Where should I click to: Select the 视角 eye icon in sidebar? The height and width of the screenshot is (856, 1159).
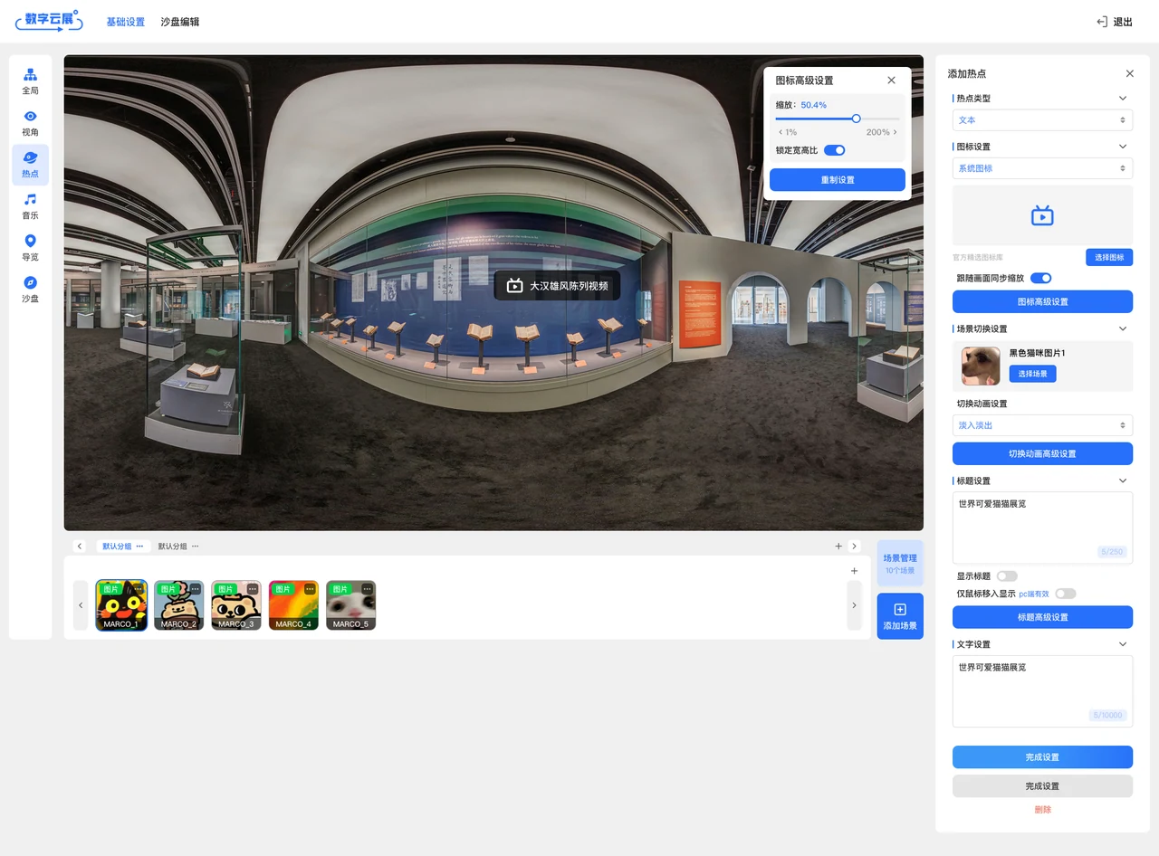30,123
